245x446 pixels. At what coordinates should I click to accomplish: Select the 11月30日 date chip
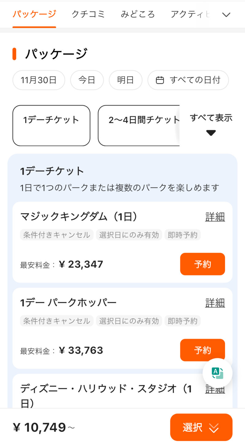[x=39, y=80]
